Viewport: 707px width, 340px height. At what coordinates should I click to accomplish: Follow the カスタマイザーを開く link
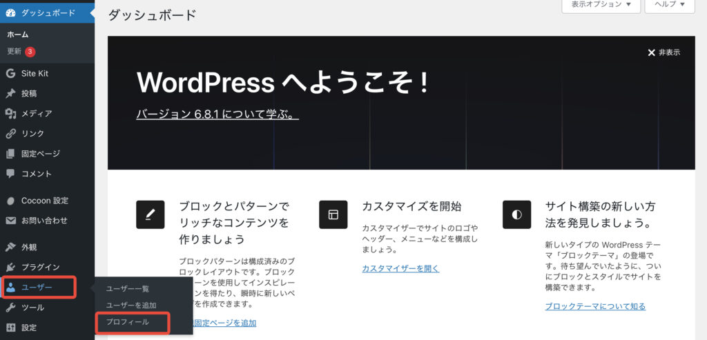400,268
